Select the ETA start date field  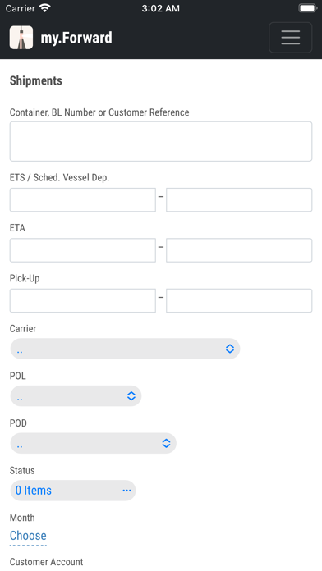click(x=83, y=250)
